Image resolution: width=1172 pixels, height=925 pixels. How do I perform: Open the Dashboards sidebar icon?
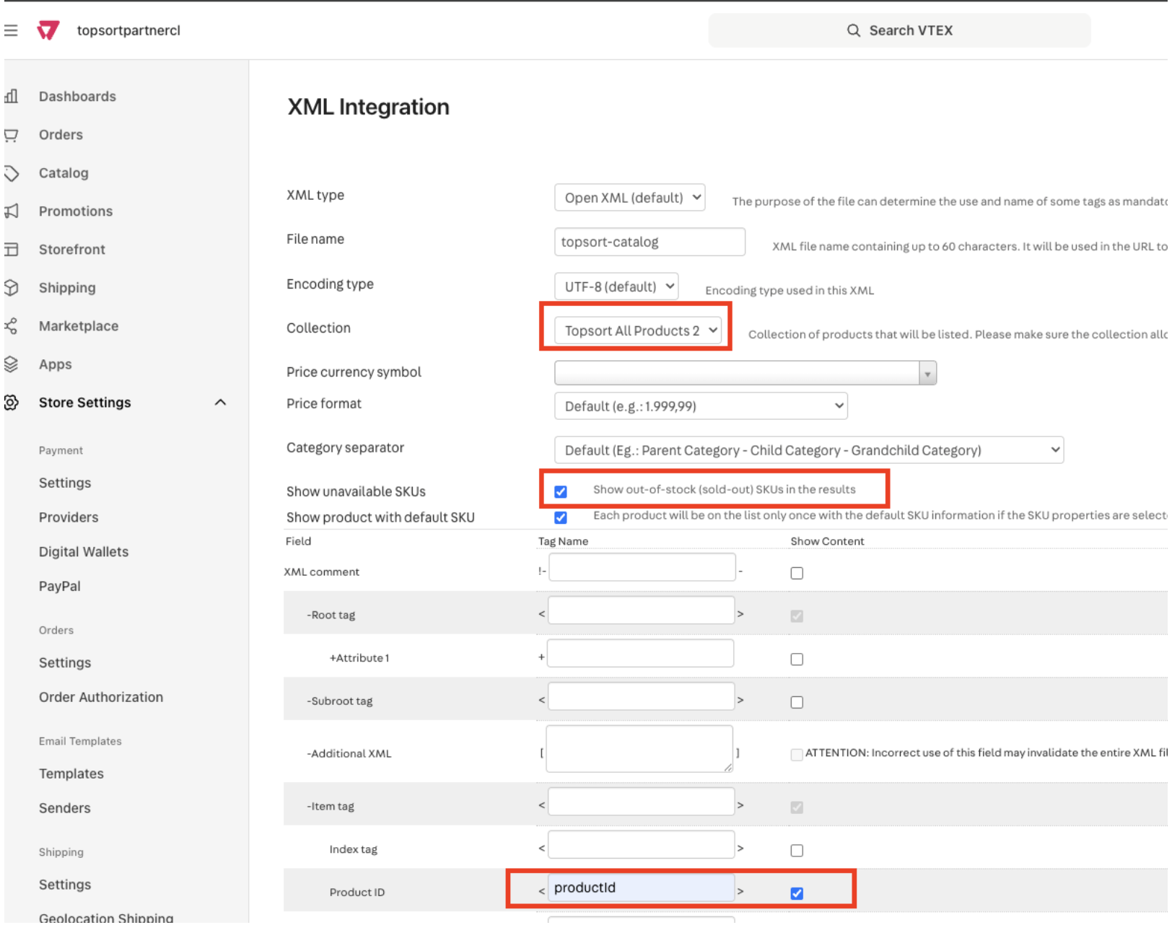pos(12,96)
